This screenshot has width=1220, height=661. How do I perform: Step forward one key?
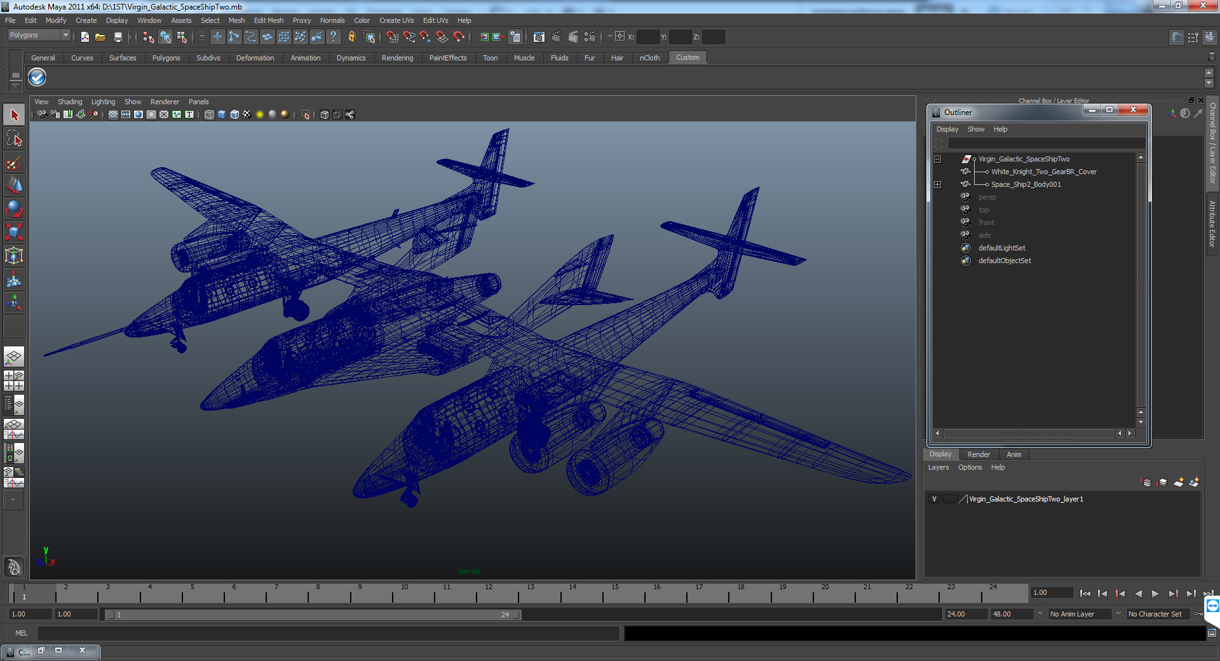point(1173,594)
